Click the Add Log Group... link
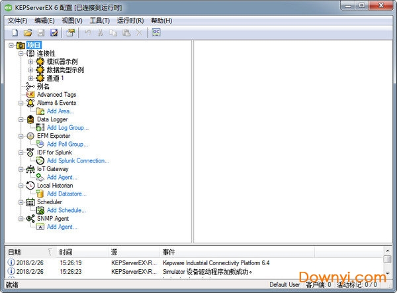397x293 pixels. point(67,127)
